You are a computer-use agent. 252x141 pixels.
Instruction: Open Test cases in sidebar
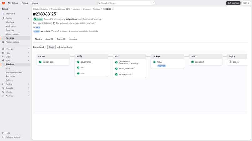pyautogui.click(x=16, y=76)
